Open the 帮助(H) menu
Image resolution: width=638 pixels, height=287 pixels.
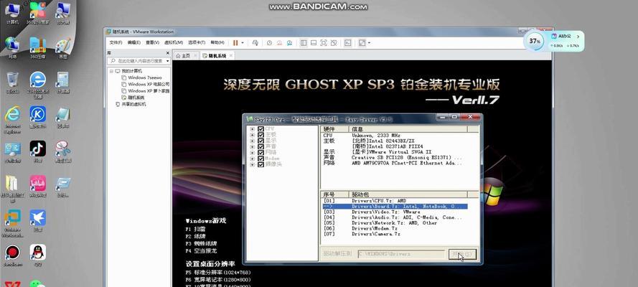click(x=217, y=42)
